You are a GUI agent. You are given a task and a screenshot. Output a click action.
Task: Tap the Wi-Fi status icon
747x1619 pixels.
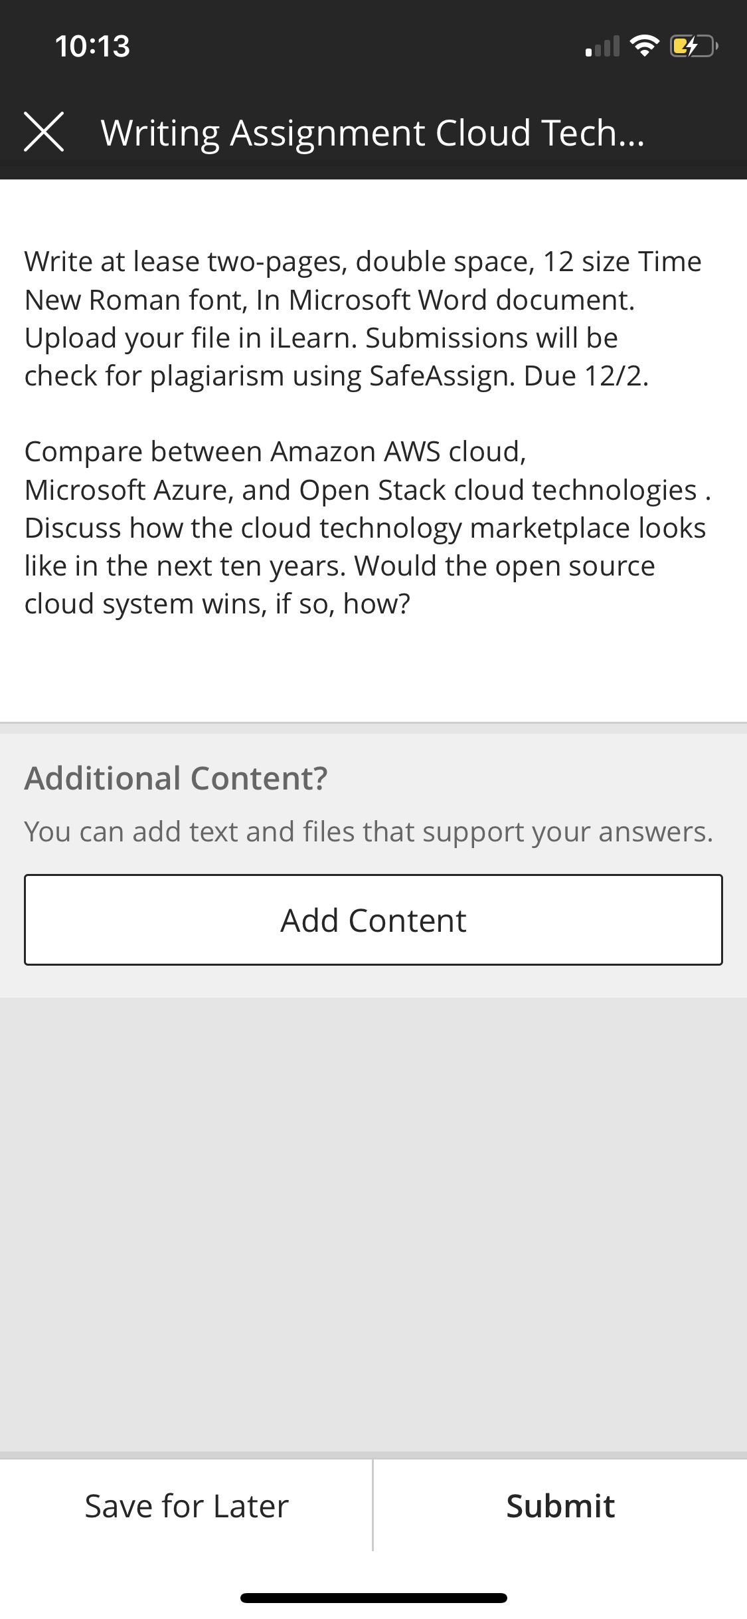click(644, 46)
